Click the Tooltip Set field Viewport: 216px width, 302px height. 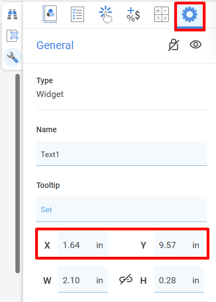121,209
